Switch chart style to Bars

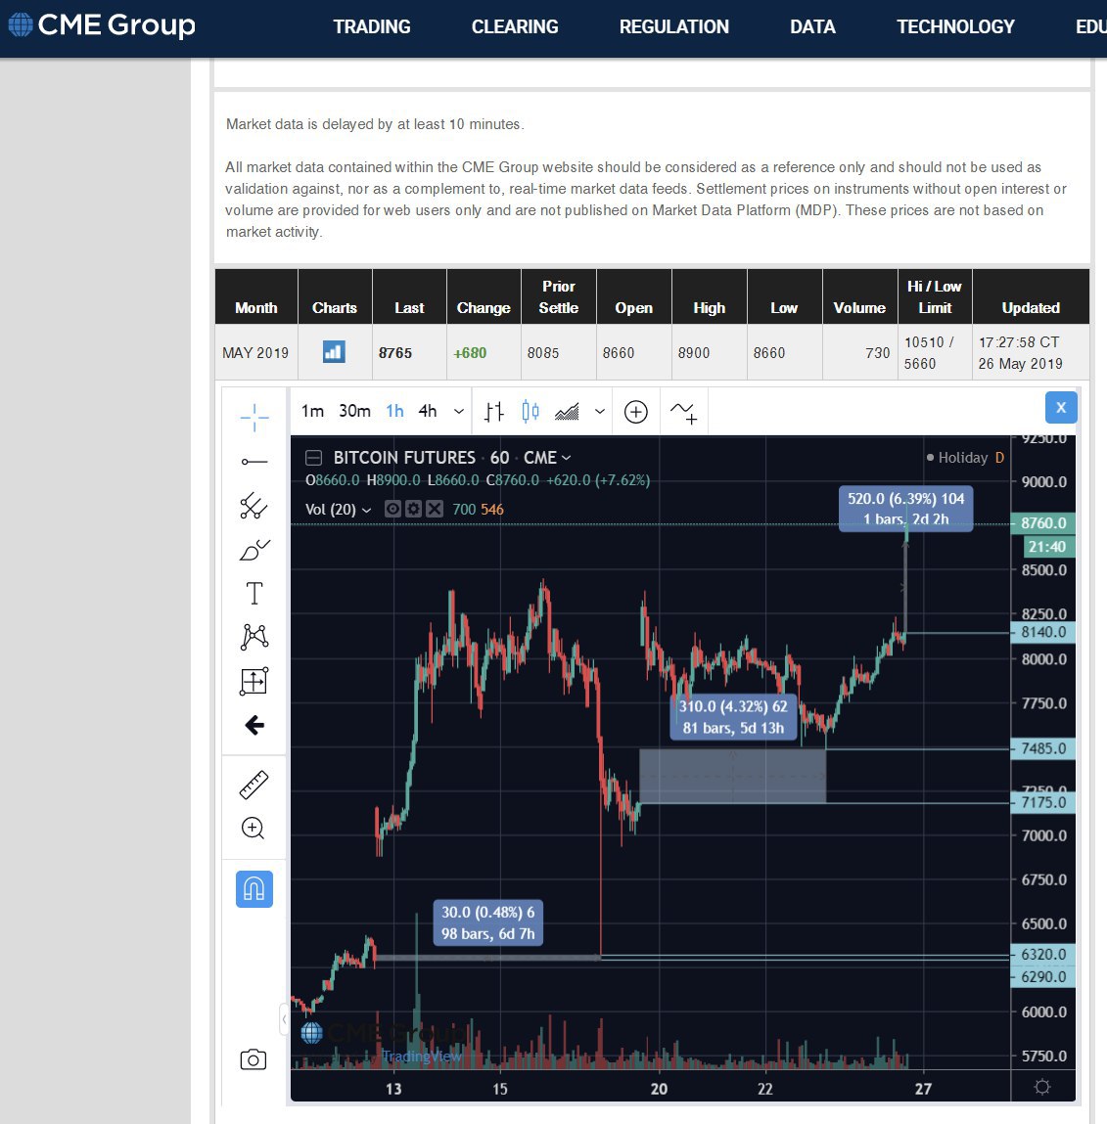pyautogui.click(x=493, y=412)
